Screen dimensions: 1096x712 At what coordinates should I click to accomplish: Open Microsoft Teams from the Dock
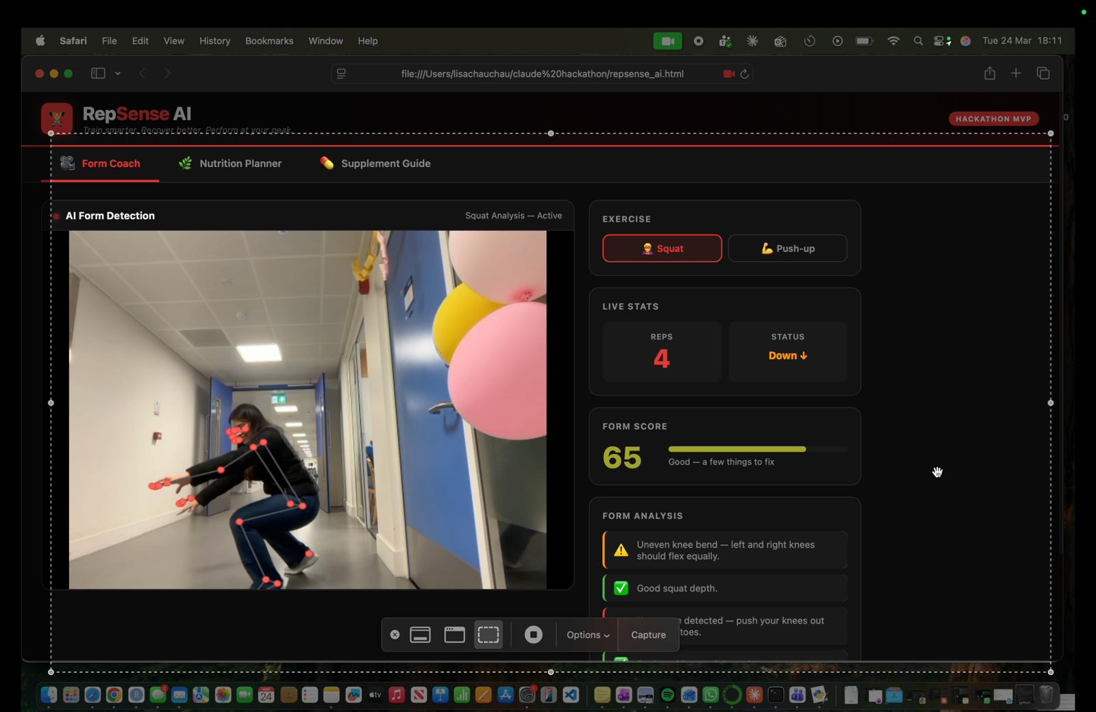pos(797,696)
